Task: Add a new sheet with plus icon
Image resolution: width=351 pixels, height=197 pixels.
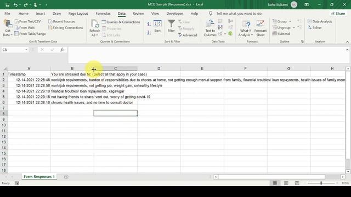Action: click(x=66, y=177)
